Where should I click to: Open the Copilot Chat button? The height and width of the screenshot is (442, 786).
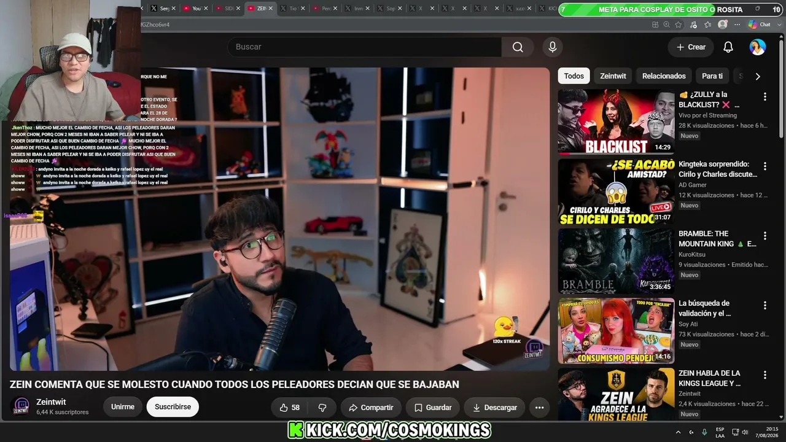(x=760, y=25)
